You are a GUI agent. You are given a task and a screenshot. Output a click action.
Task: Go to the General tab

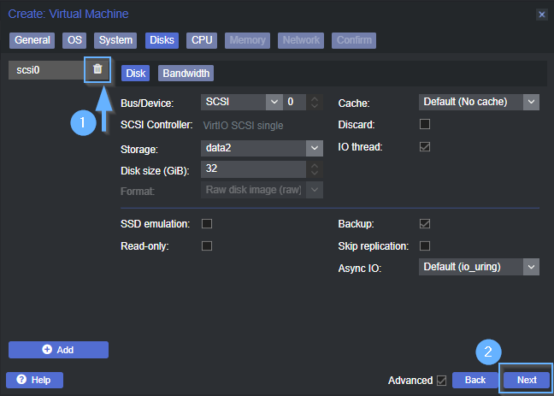pos(32,40)
